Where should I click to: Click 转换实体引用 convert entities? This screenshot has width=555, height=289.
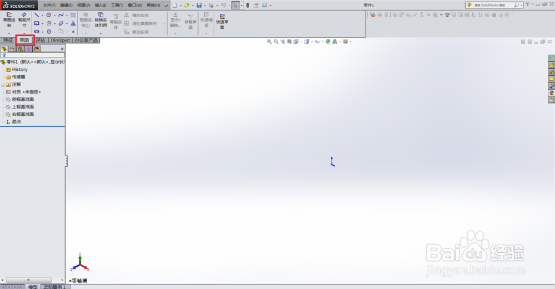[100, 20]
